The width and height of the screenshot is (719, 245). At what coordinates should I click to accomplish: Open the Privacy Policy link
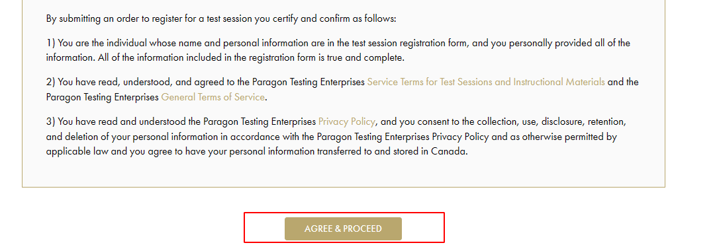point(347,122)
